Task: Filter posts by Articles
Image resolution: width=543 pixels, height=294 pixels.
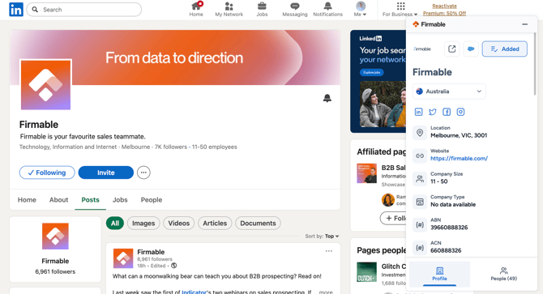Action: click(215, 224)
